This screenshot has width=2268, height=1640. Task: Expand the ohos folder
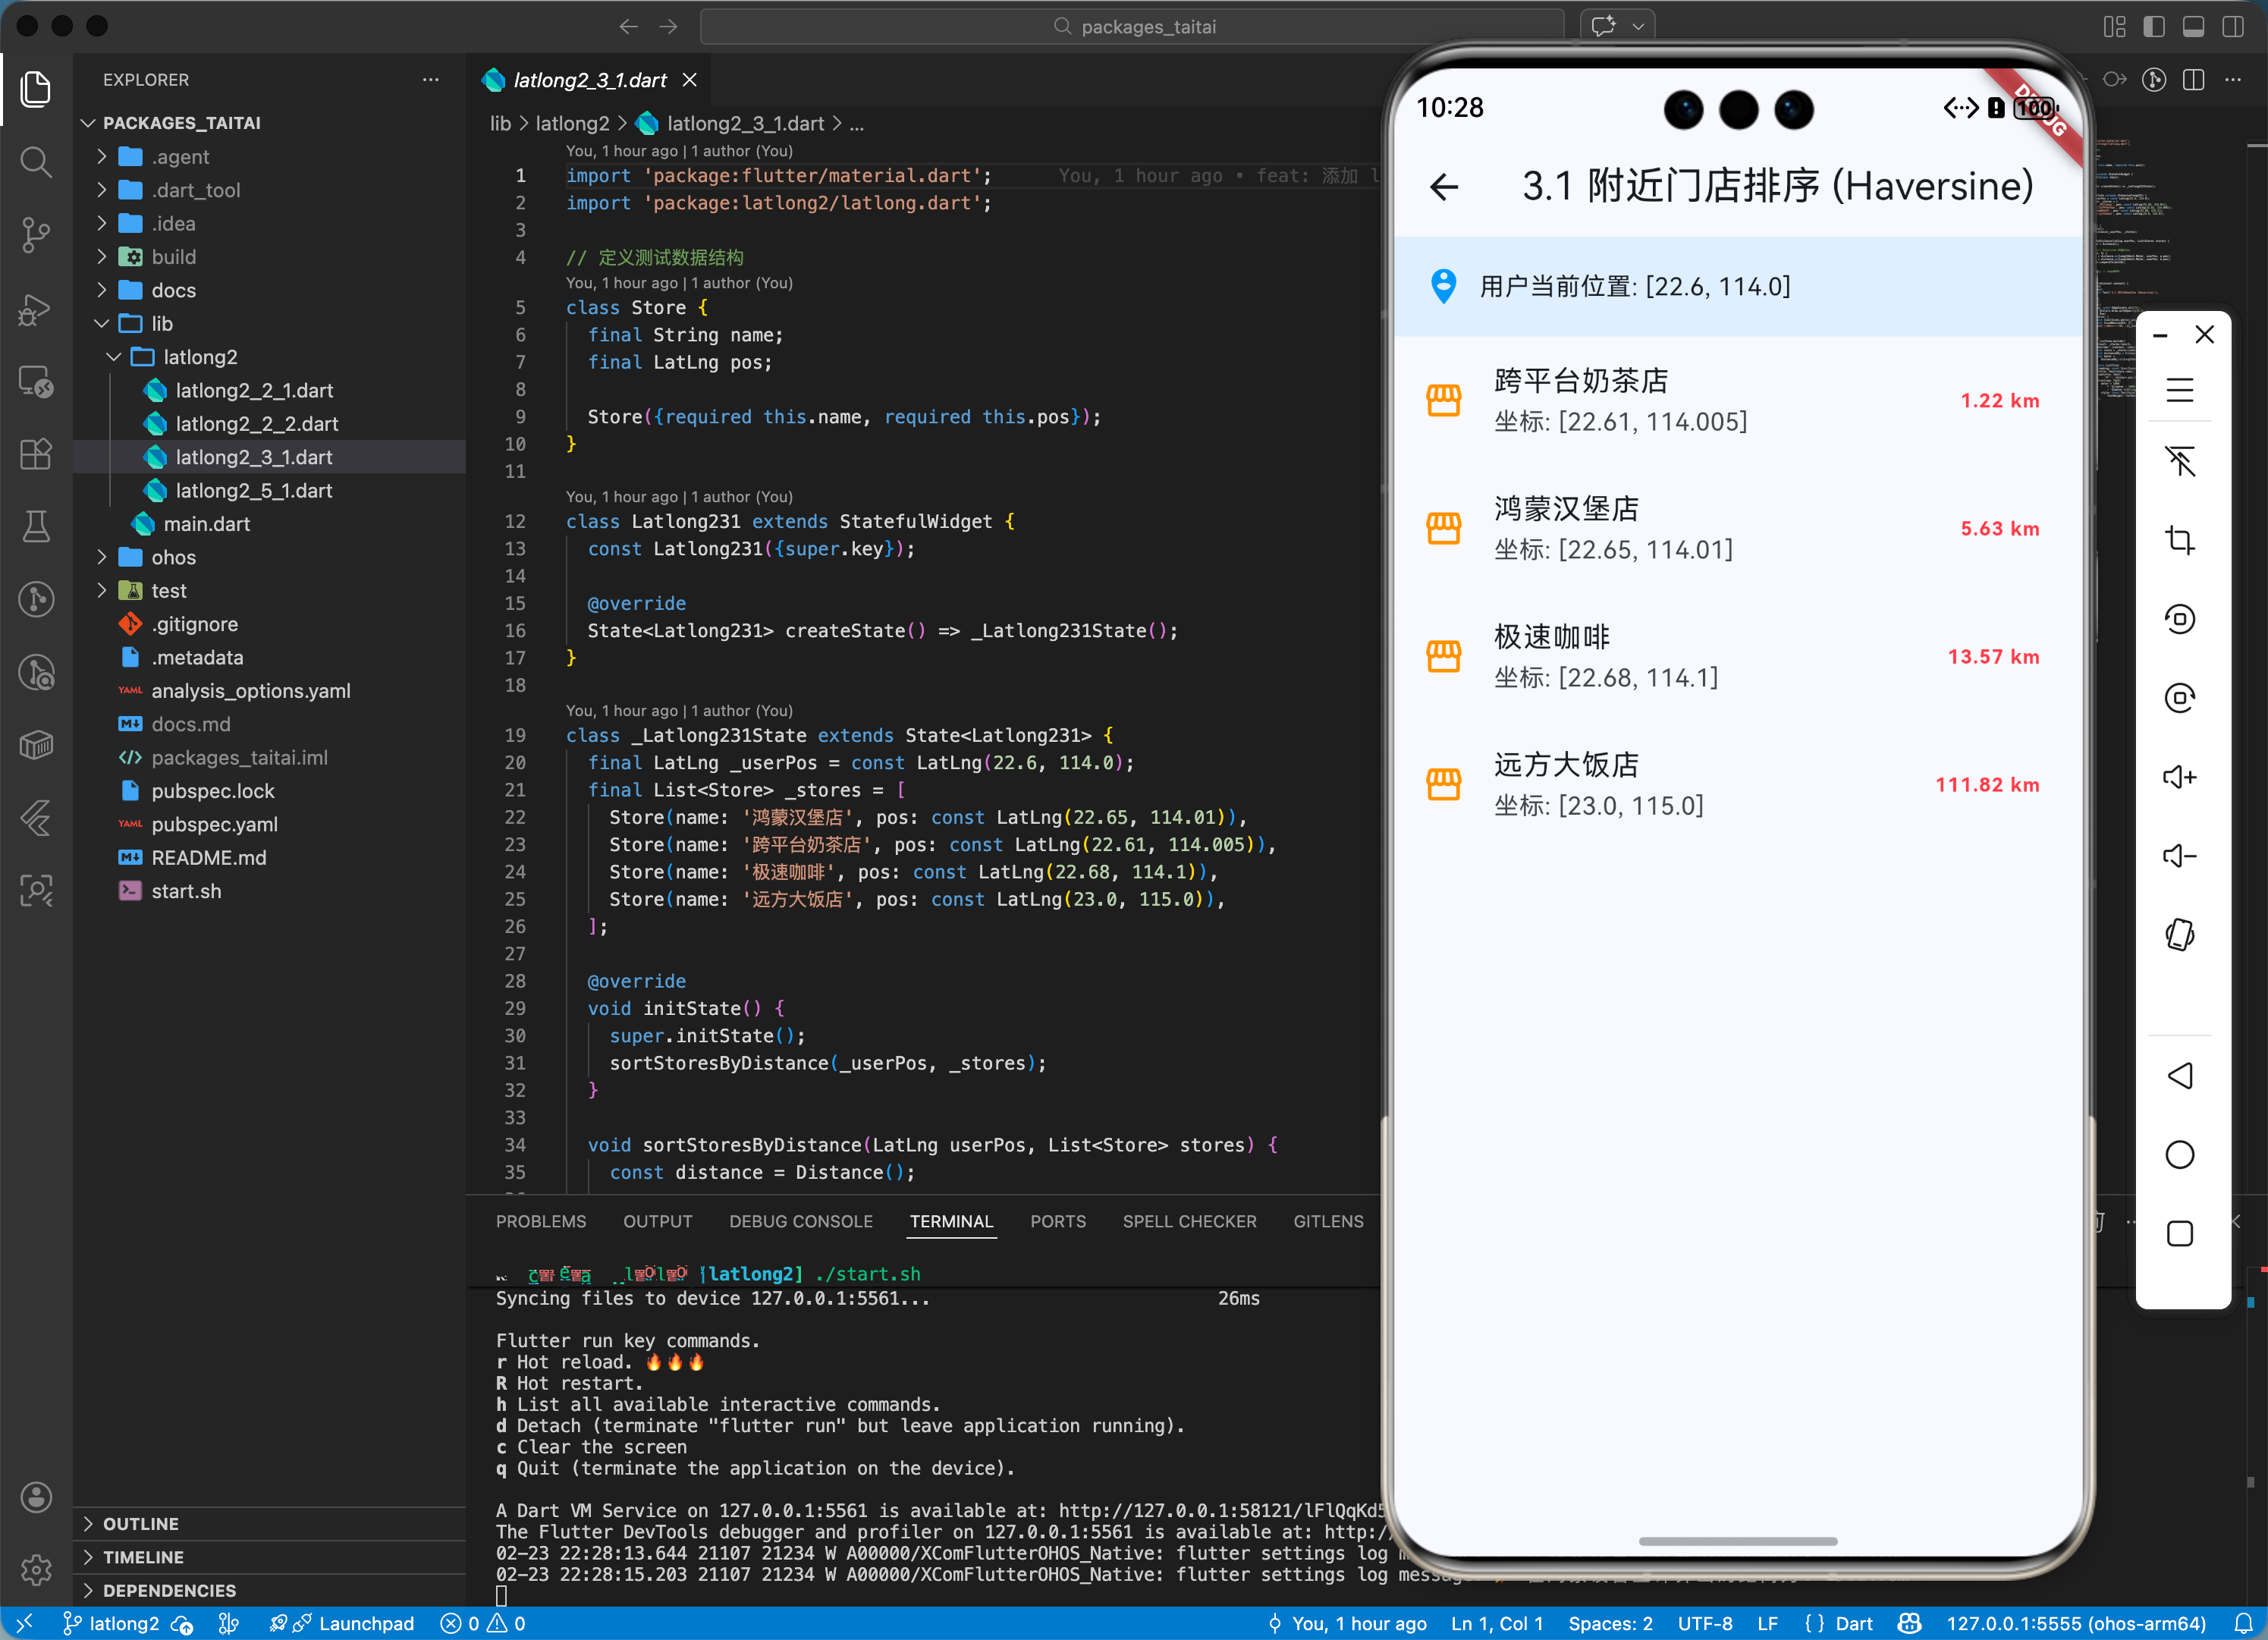173,557
